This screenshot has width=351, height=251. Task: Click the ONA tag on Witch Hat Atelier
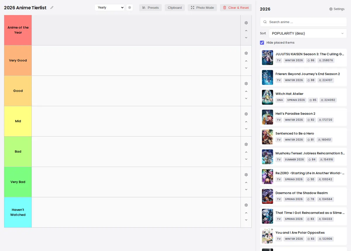[280, 100]
